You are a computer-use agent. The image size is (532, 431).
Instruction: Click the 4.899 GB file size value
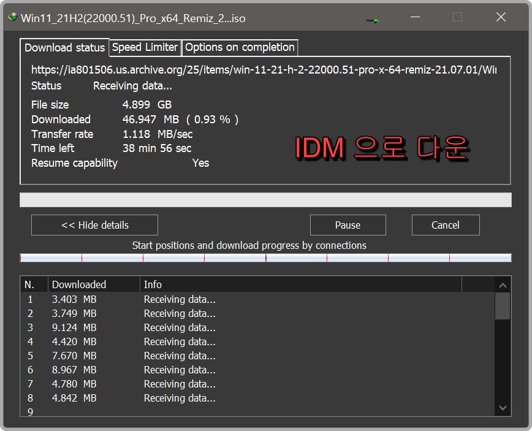(x=147, y=104)
